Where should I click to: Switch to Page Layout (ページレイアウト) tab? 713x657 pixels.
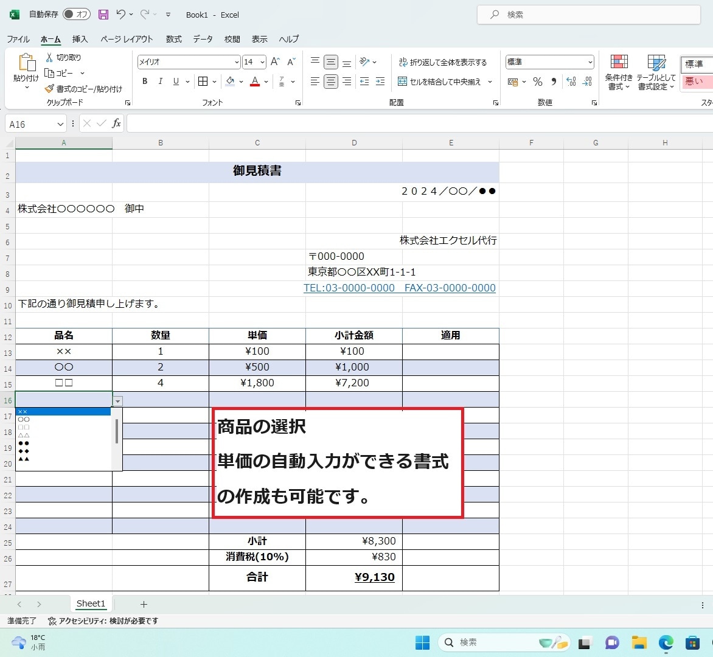[x=127, y=39]
